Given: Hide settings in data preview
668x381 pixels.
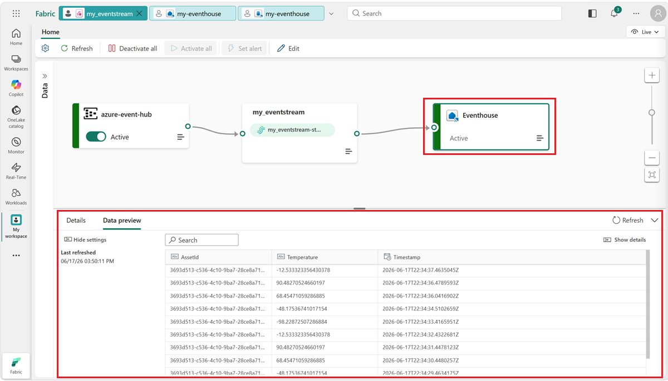Looking at the screenshot, I should point(85,240).
